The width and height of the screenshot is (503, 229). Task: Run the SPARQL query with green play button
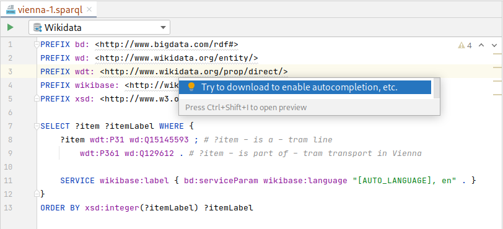11,27
